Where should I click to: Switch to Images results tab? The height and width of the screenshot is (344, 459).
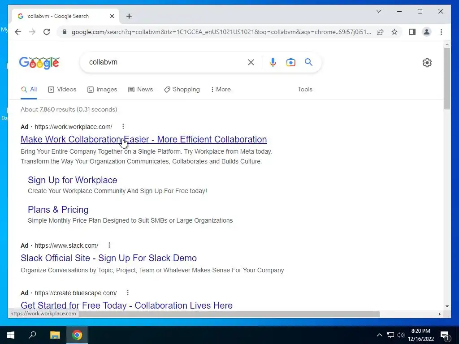tap(102, 90)
